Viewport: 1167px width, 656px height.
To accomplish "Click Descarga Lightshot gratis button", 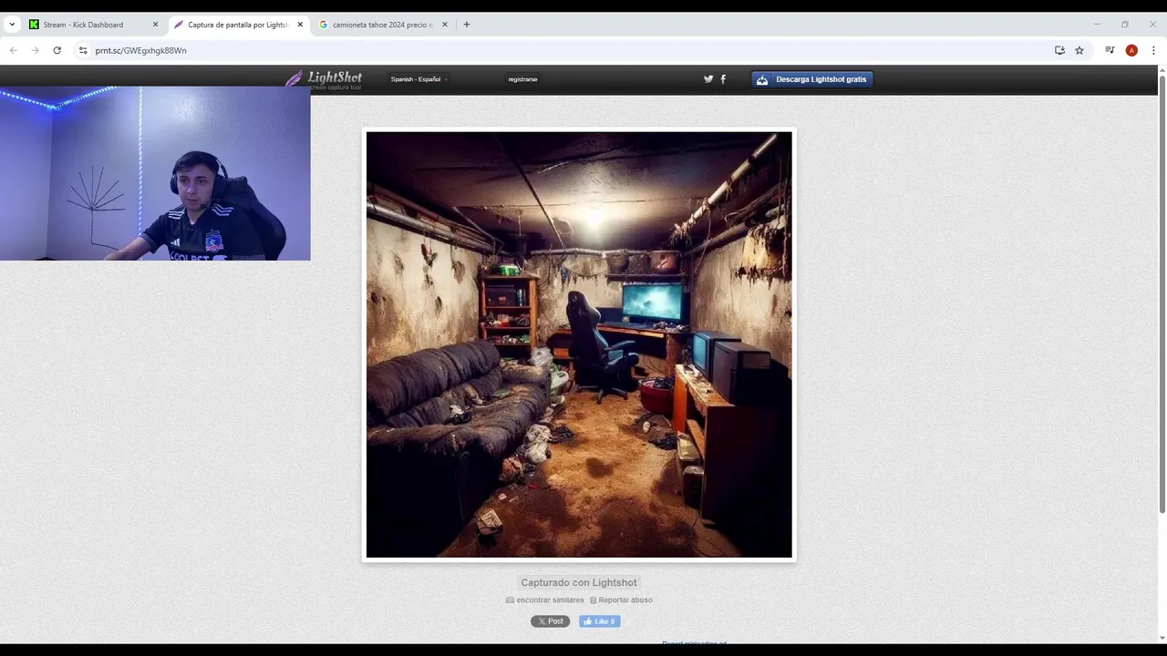I will point(812,79).
